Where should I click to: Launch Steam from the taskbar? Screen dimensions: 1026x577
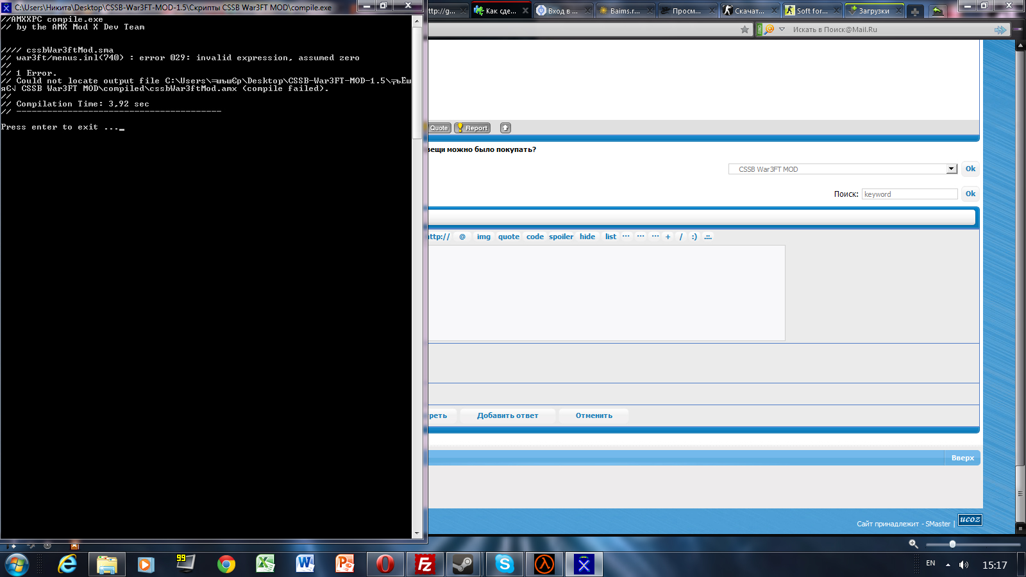click(463, 564)
